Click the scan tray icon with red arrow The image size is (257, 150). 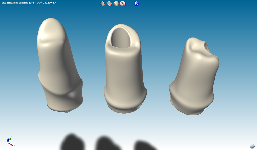(109, 4)
